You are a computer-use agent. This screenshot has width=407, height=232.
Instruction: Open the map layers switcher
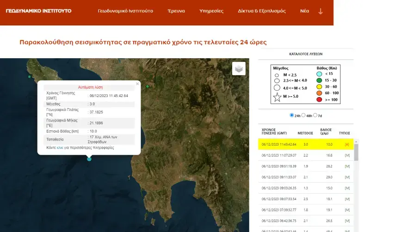point(239,69)
